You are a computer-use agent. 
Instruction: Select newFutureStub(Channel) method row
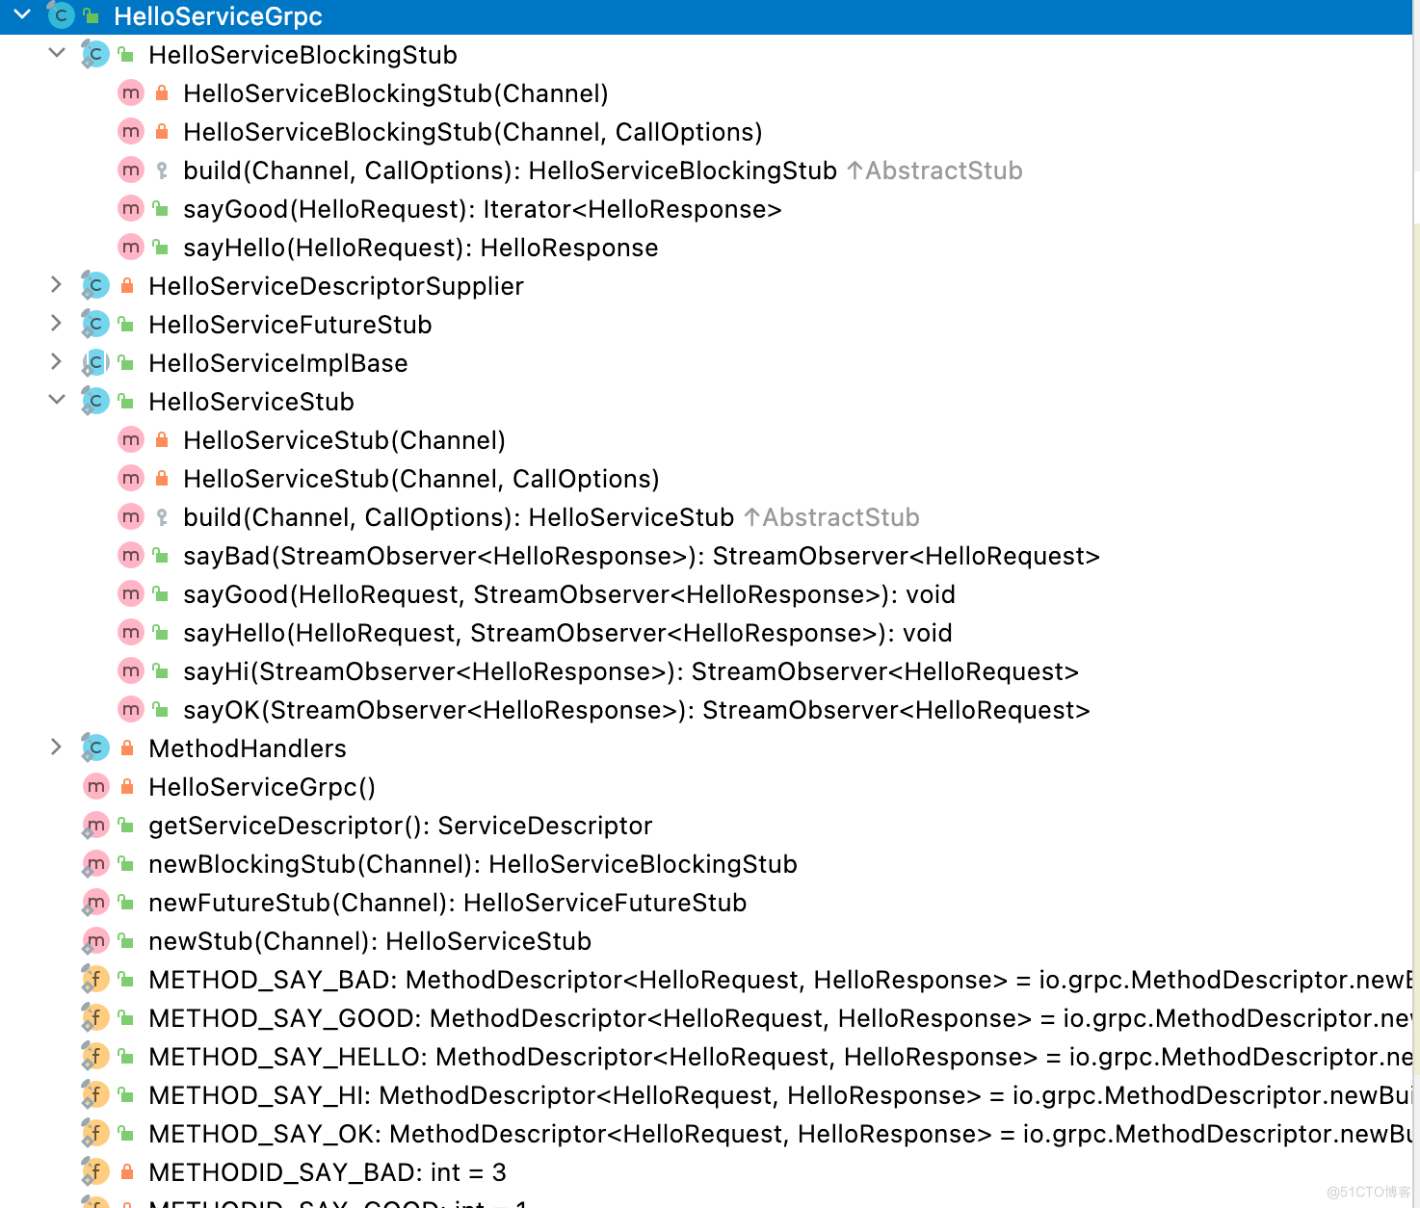tap(706, 902)
